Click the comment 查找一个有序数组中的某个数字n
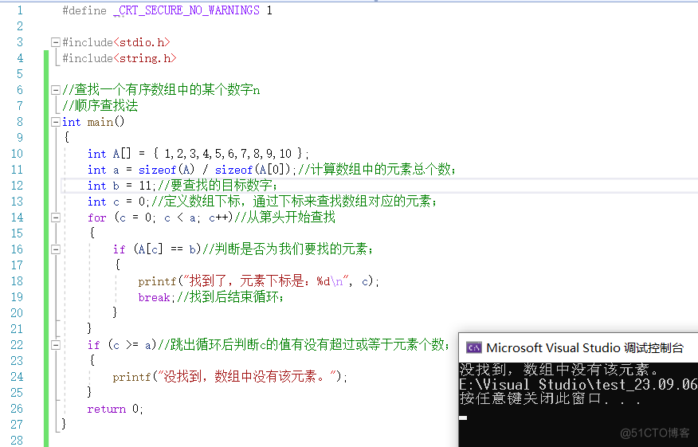The width and height of the screenshot is (698, 447). [x=167, y=90]
